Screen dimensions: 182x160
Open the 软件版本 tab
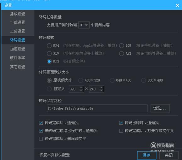pyautogui.click(x=18, y=58)
